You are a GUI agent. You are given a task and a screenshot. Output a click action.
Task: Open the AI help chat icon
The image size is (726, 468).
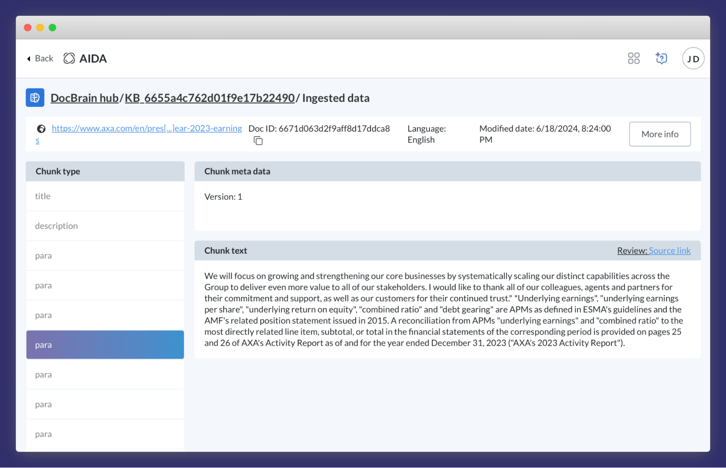coord(661,58)
